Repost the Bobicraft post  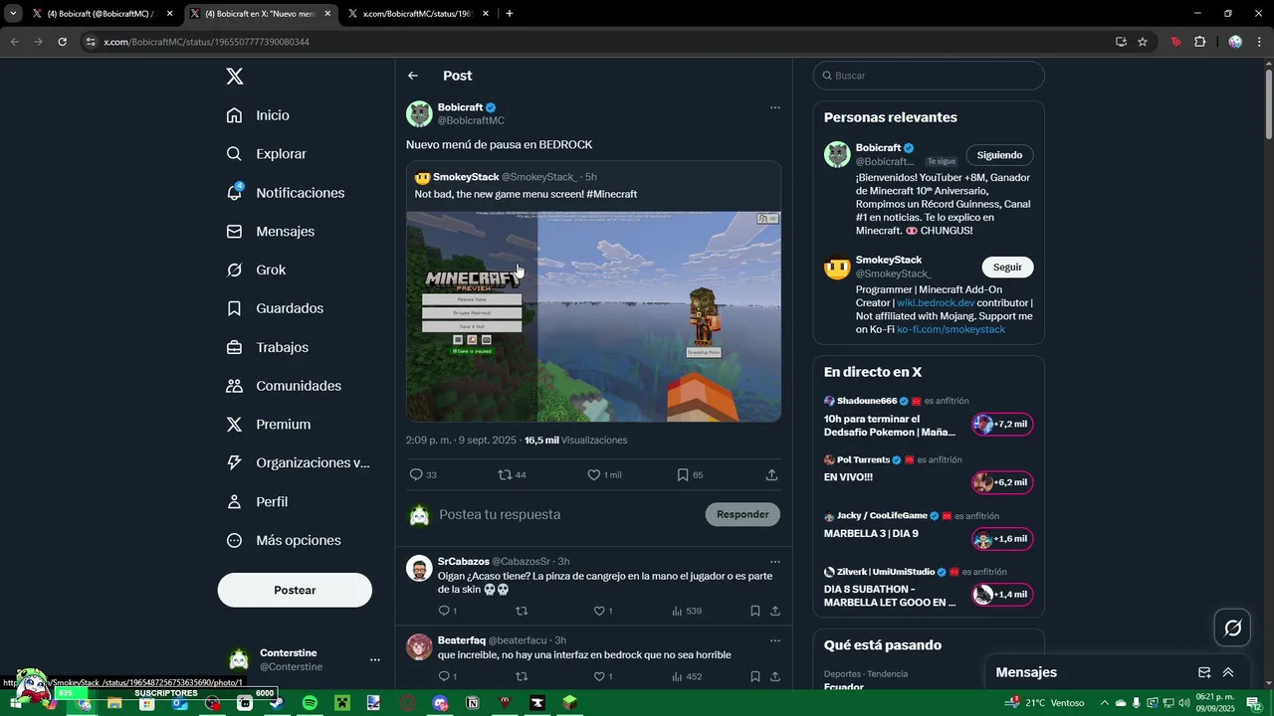pos(505,474)
